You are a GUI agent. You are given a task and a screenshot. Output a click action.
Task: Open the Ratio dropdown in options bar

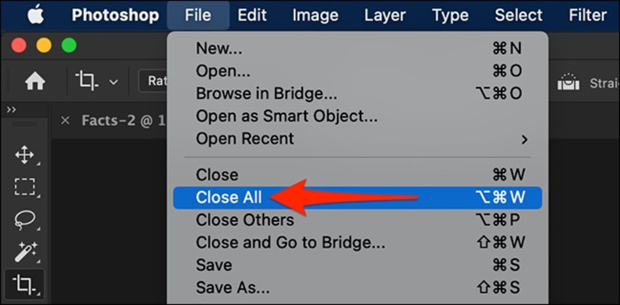(x=153, y=81)
